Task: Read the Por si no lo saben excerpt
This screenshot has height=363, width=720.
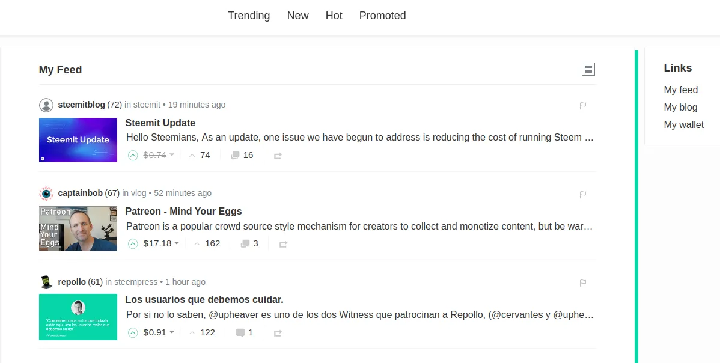Action: pyautogui.click(x=360, y=315)
